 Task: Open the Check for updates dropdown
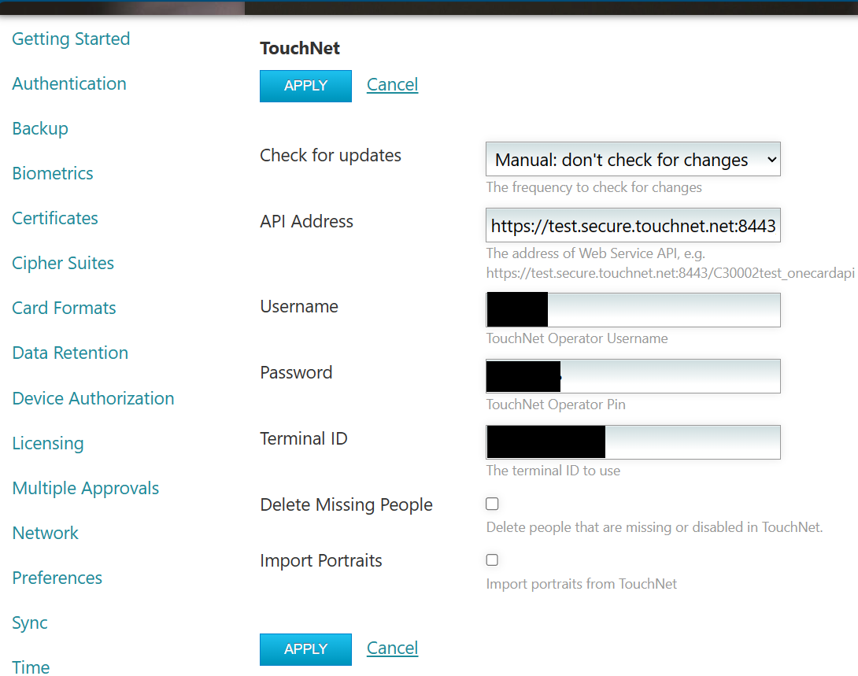tap(633, 159)
